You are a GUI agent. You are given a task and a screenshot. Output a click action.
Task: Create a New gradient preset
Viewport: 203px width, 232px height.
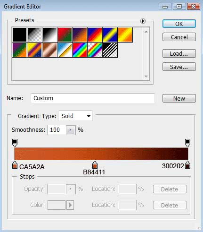pos(179,98)
